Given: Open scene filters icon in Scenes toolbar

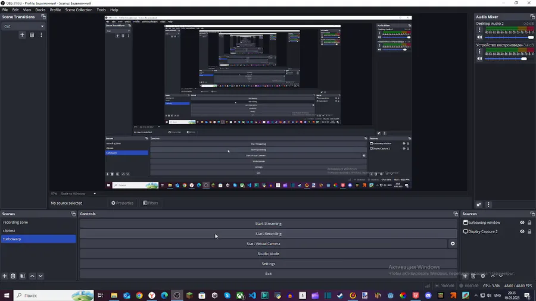Looking at the screenshot, I should click(x=23, y=276).
